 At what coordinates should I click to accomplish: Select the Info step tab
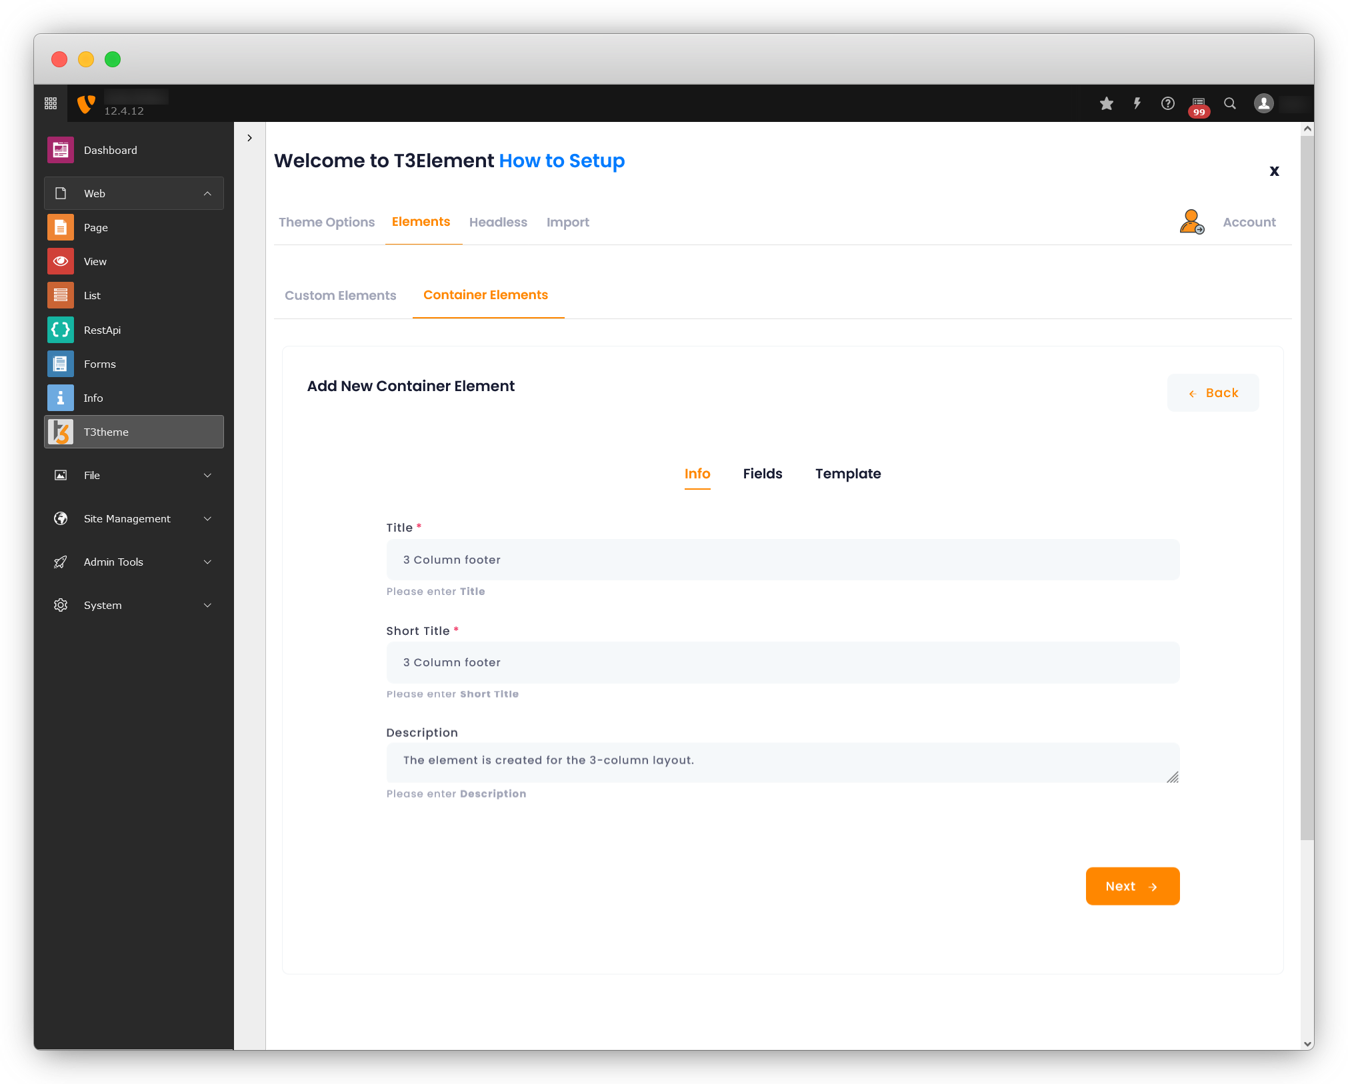click(697, 474)
